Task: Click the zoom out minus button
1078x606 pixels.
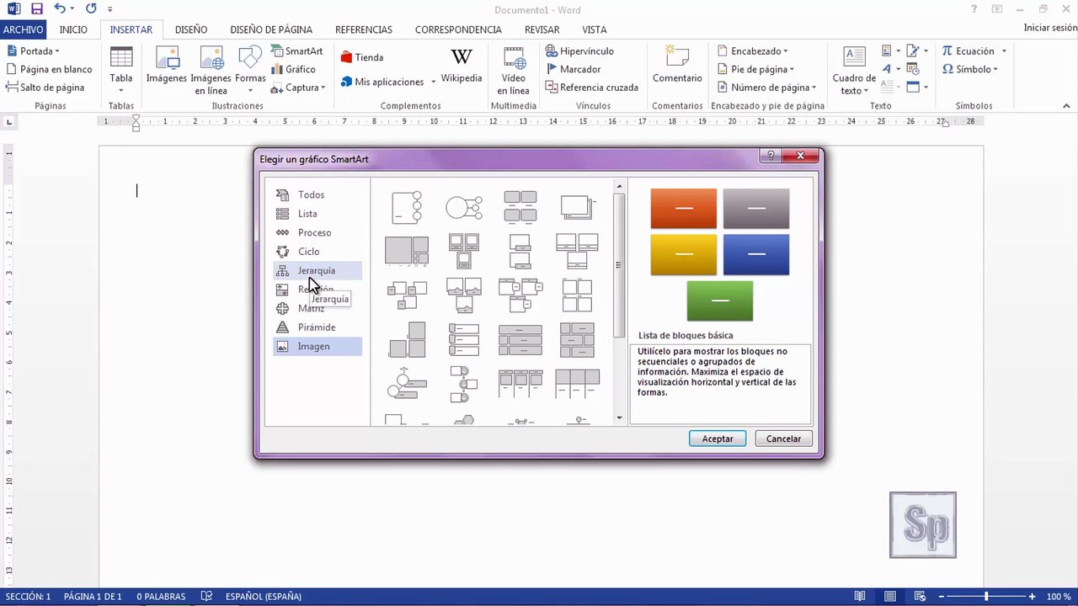Action: [x=941, y=597]
